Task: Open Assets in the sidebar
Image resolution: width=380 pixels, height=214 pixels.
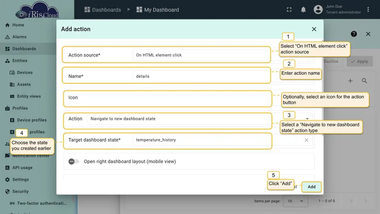Action: [x=24, y=85]
